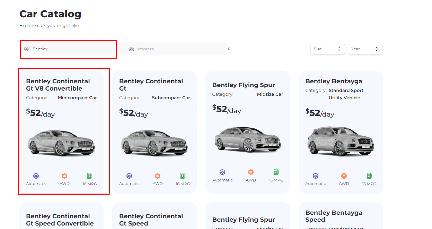This screenshot has width=432, height=229.
Task: Click $52/day price on first Flying Spur card
Action: (x=227, y=110)
